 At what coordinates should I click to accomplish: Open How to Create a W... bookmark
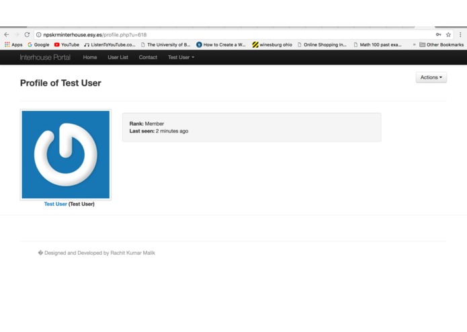click(221, 44)
